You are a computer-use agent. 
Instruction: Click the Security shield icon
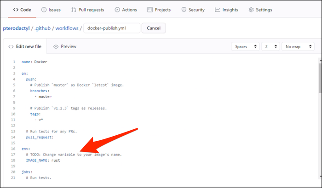184,10
